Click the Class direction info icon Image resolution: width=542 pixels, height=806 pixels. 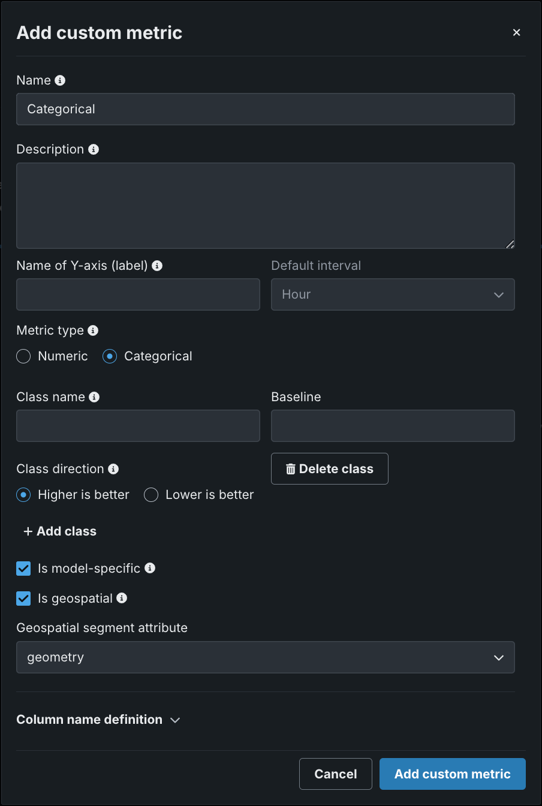point(113,469)
